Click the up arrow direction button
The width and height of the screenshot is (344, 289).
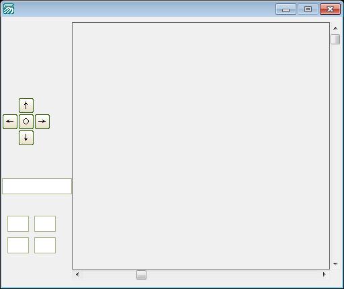click(x=26, y=106)
